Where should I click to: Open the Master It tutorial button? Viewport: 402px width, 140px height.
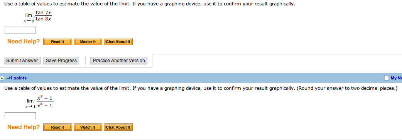point(88,42)
